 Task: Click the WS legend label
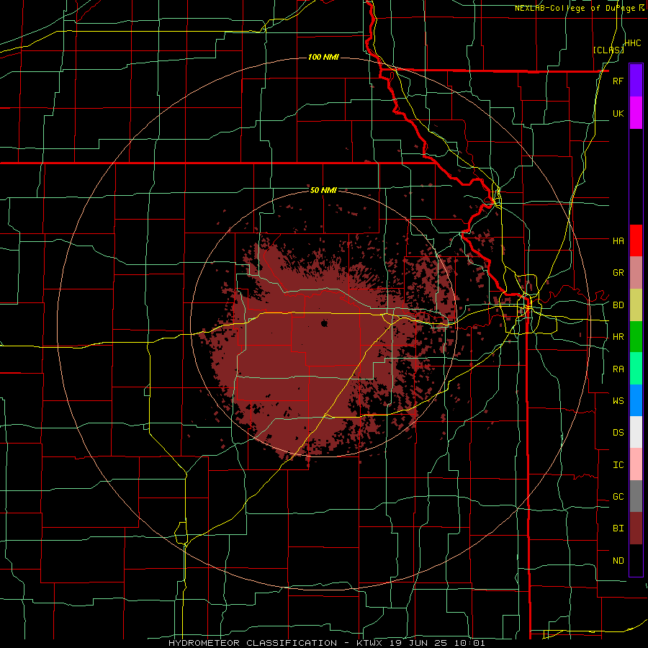618,400
